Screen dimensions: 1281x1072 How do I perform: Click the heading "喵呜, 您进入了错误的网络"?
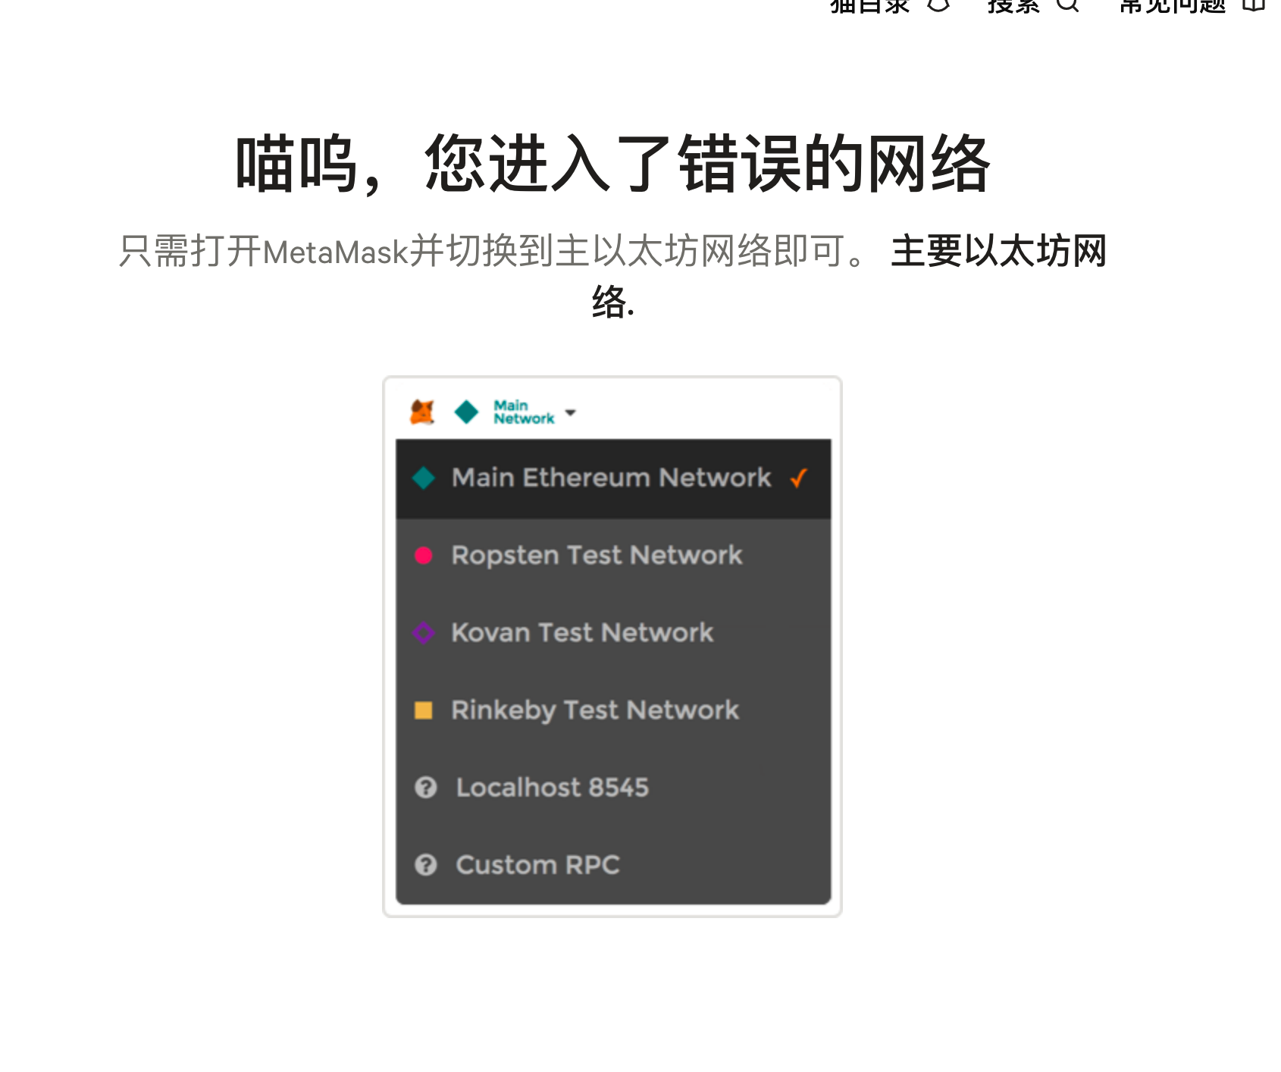pos(612,165)
